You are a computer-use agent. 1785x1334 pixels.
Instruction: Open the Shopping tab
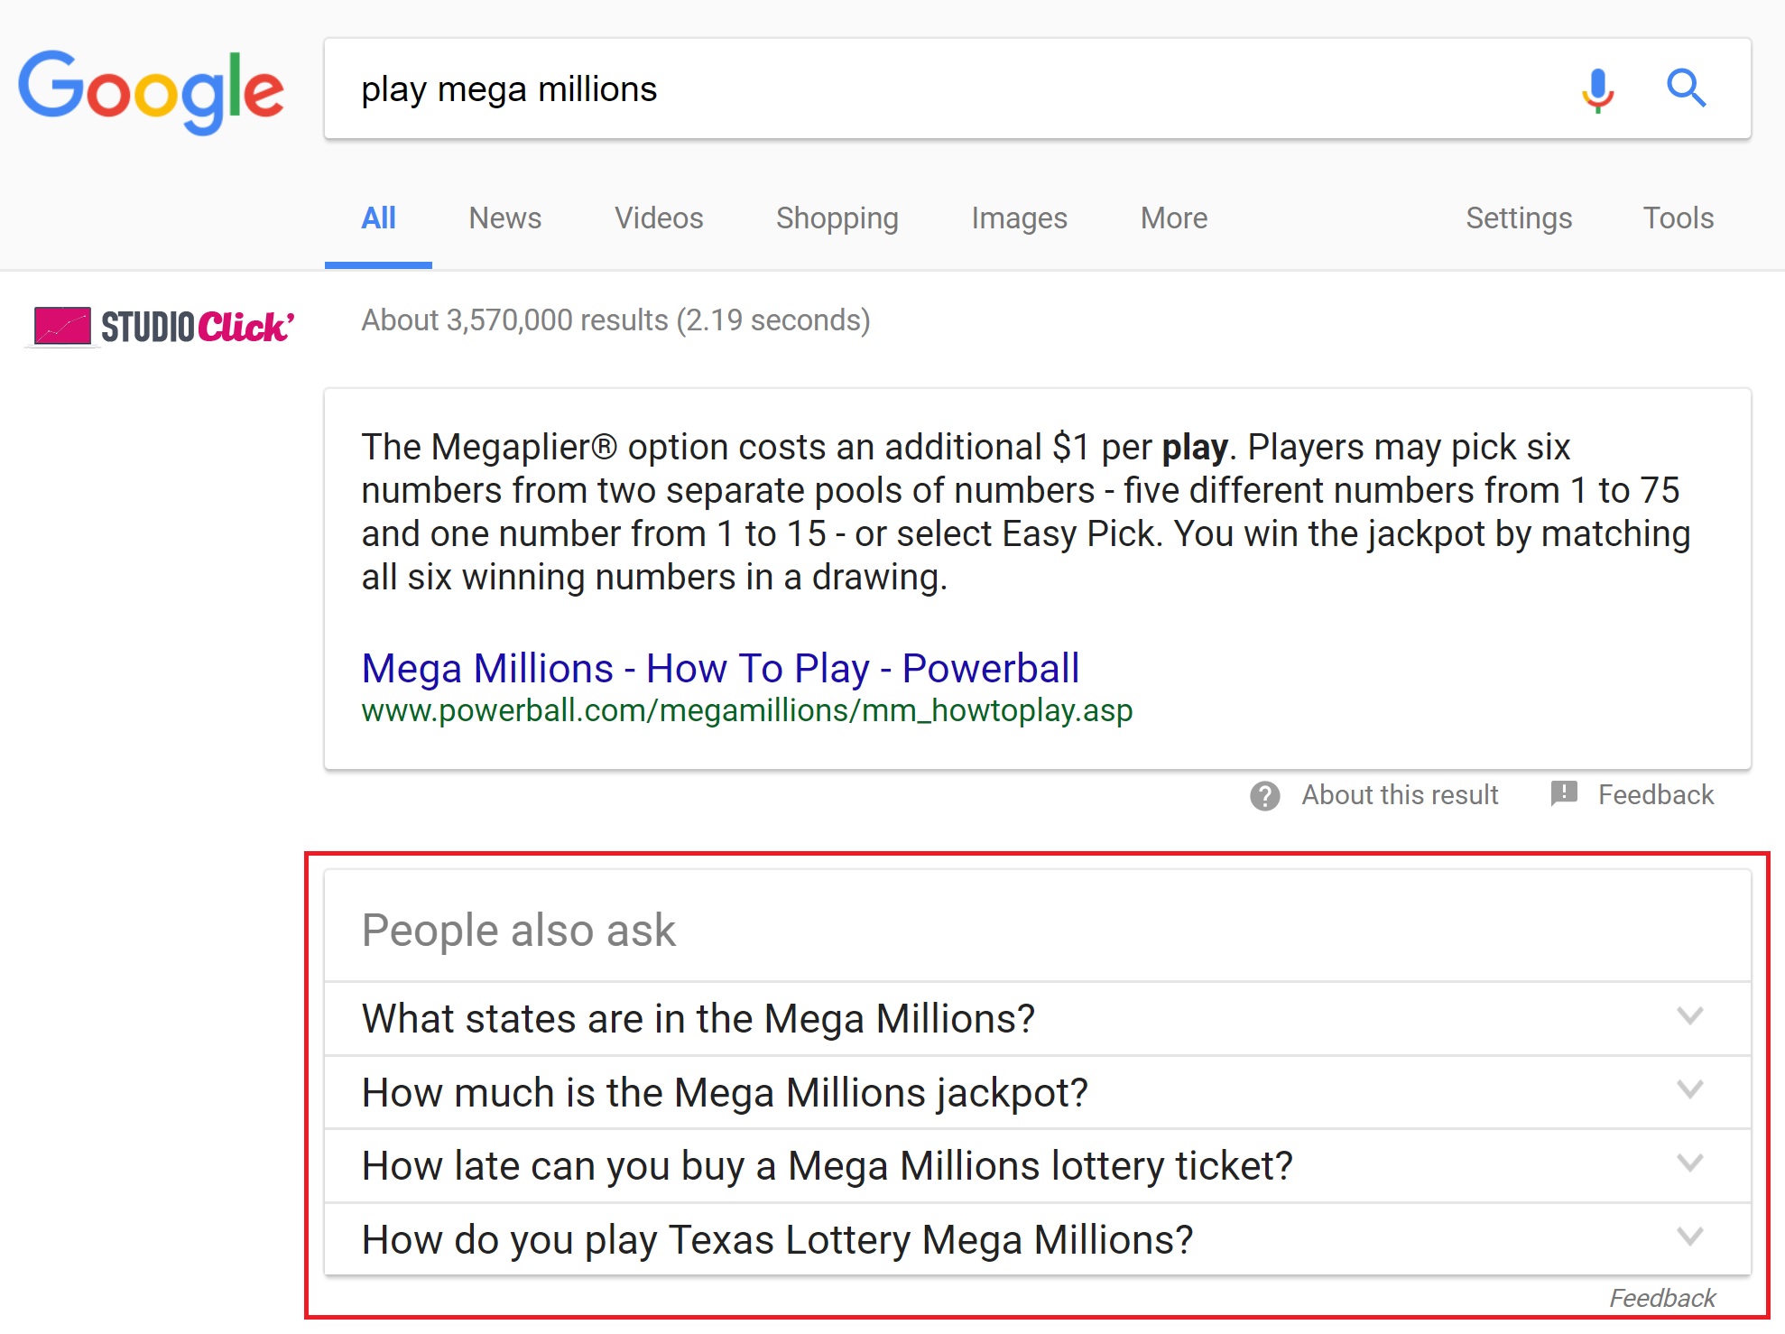click(x=837, y=218)
